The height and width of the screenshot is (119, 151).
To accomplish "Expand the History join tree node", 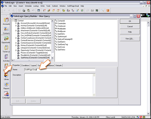I will [x=16, y=45].
